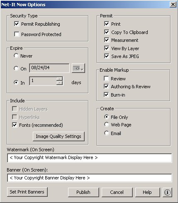Open Image Quality Settings
Screen dimensions: 178x203
pos(59,136)
